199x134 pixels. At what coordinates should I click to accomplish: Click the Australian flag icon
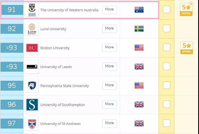[x=139, y=10]
